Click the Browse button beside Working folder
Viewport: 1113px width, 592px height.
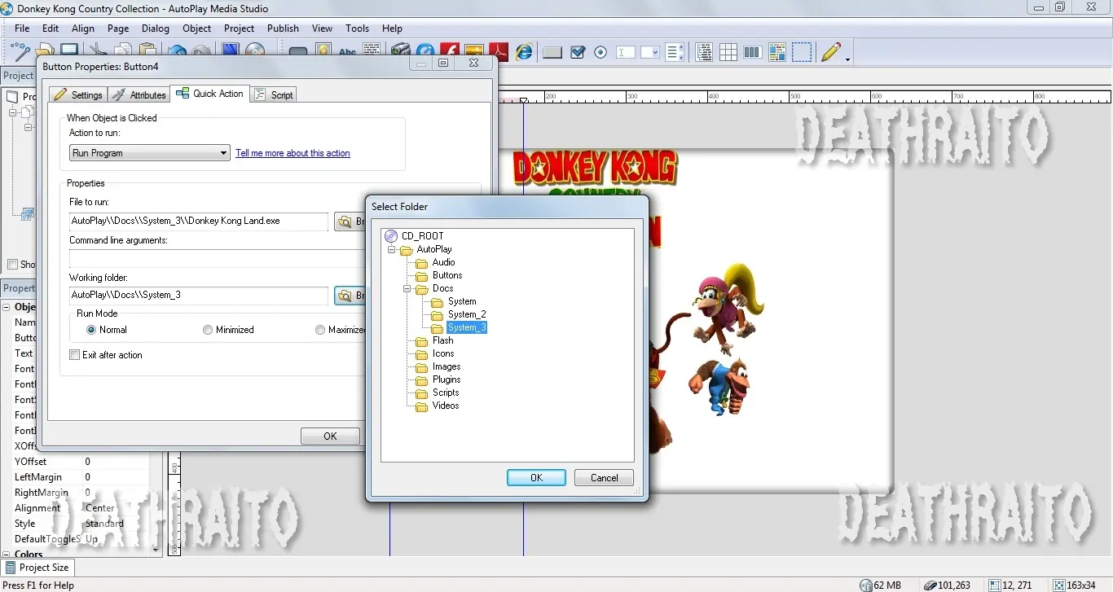click(350, 296)
